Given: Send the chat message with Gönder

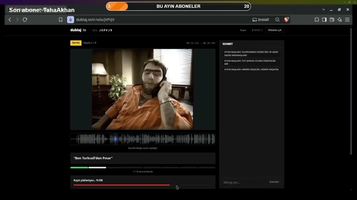Looking at the screenshot, I should tap(274, 182).
